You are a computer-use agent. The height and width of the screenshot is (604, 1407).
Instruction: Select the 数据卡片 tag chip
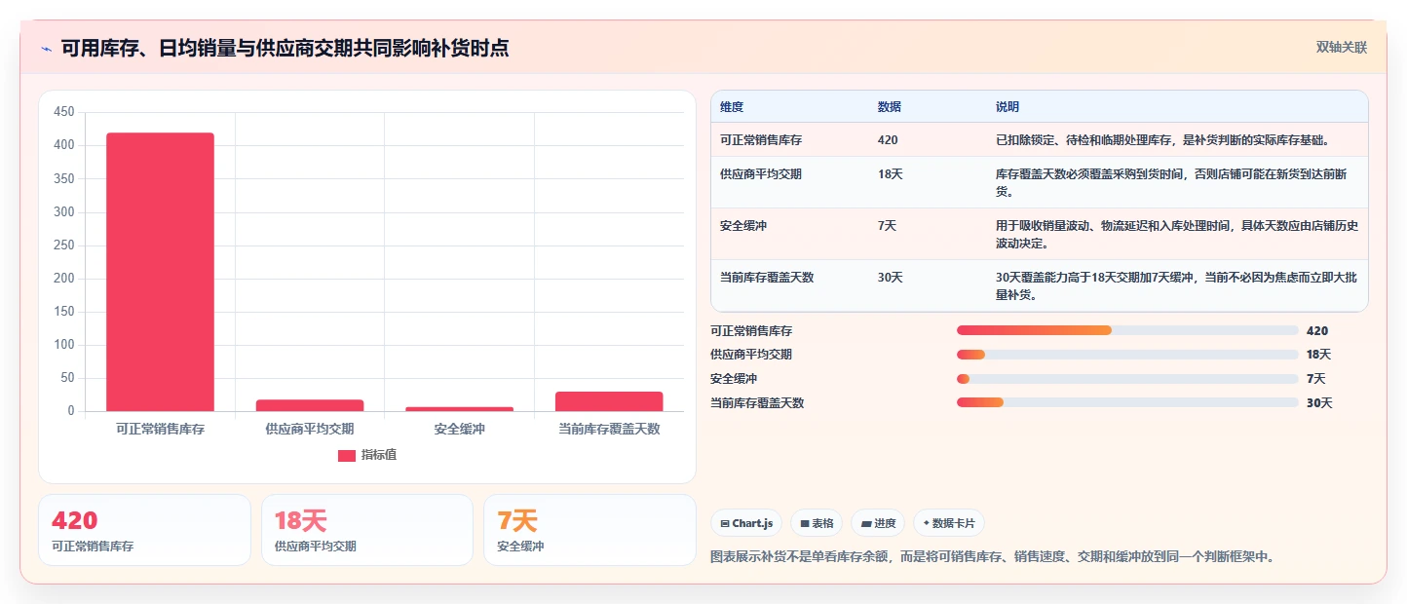tap(949, 523)
